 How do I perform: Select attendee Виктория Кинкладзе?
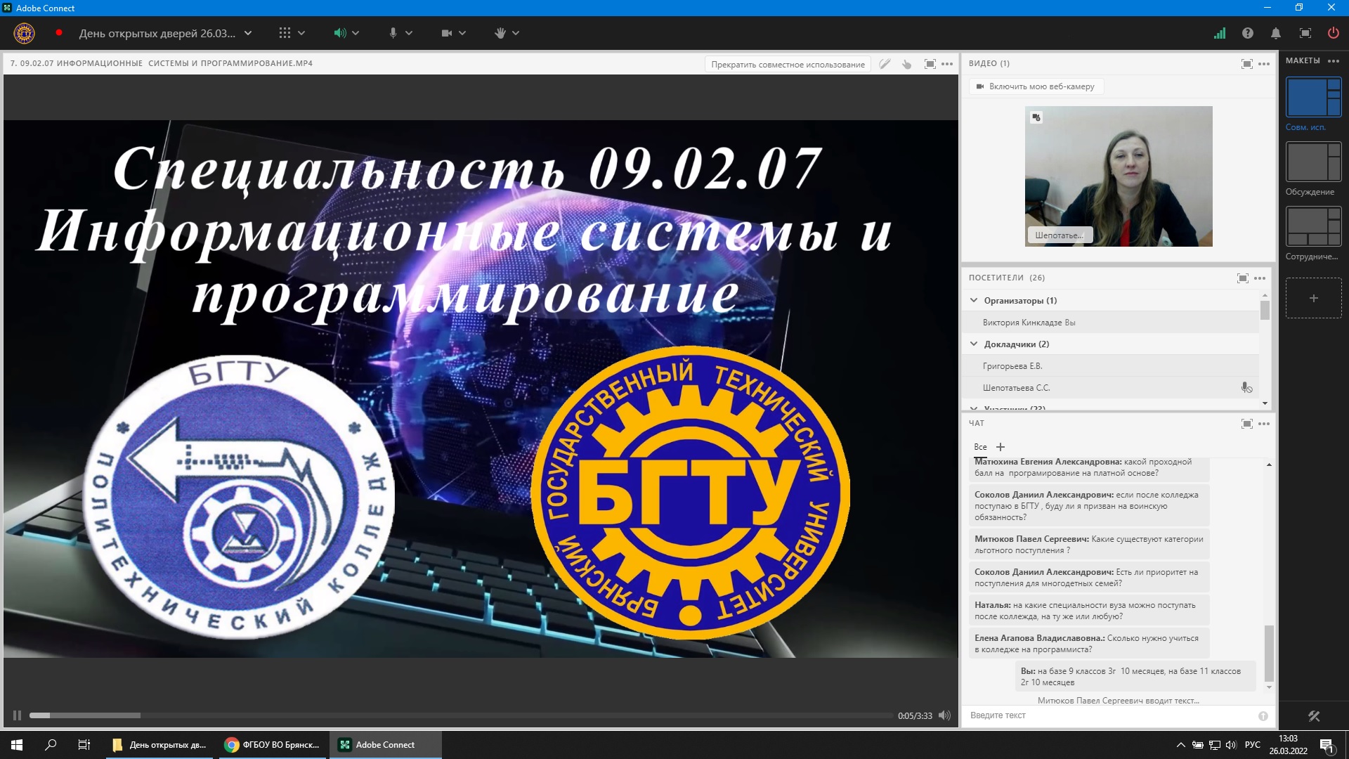coord(1111,323)
